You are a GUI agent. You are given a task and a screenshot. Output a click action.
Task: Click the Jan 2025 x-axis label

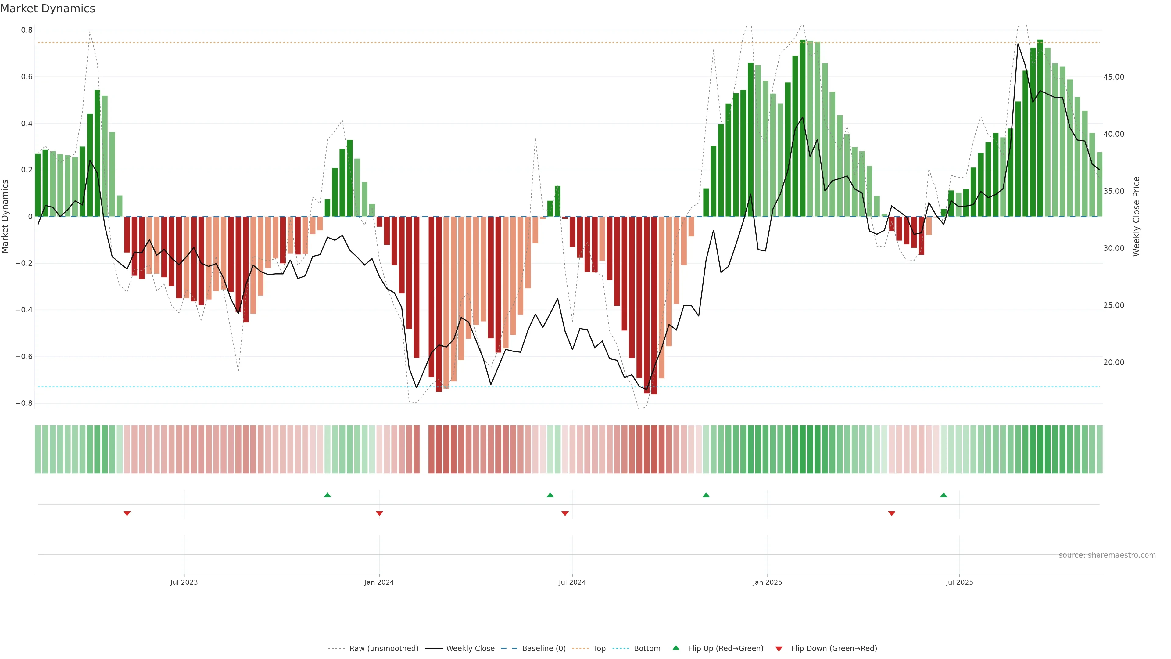(767, 582)
